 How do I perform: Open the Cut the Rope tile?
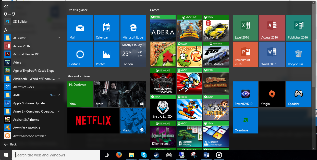coord(189,54)
